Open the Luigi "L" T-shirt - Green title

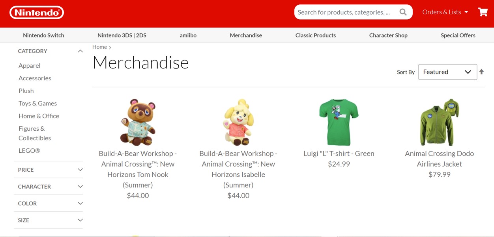tap(339, 154)
